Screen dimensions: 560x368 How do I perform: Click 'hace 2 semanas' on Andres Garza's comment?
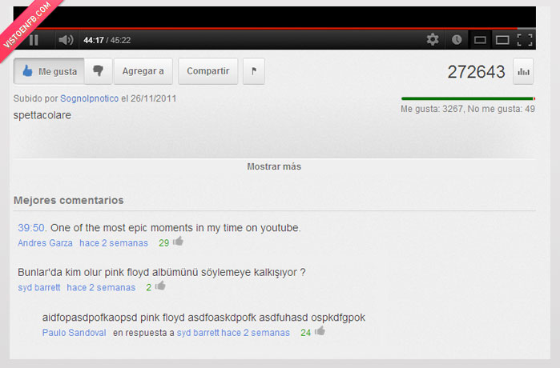click(x=114, y=243)
